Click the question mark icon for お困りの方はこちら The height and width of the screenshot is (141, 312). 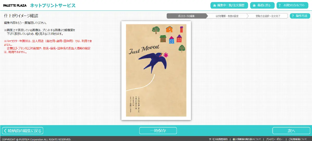pyautogui.click(x=280, y=5)
